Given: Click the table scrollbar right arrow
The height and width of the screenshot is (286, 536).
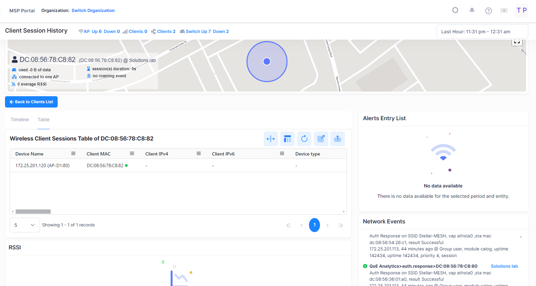Looking at the screenshot, I should pyautogui.click(x=344, y=211).
